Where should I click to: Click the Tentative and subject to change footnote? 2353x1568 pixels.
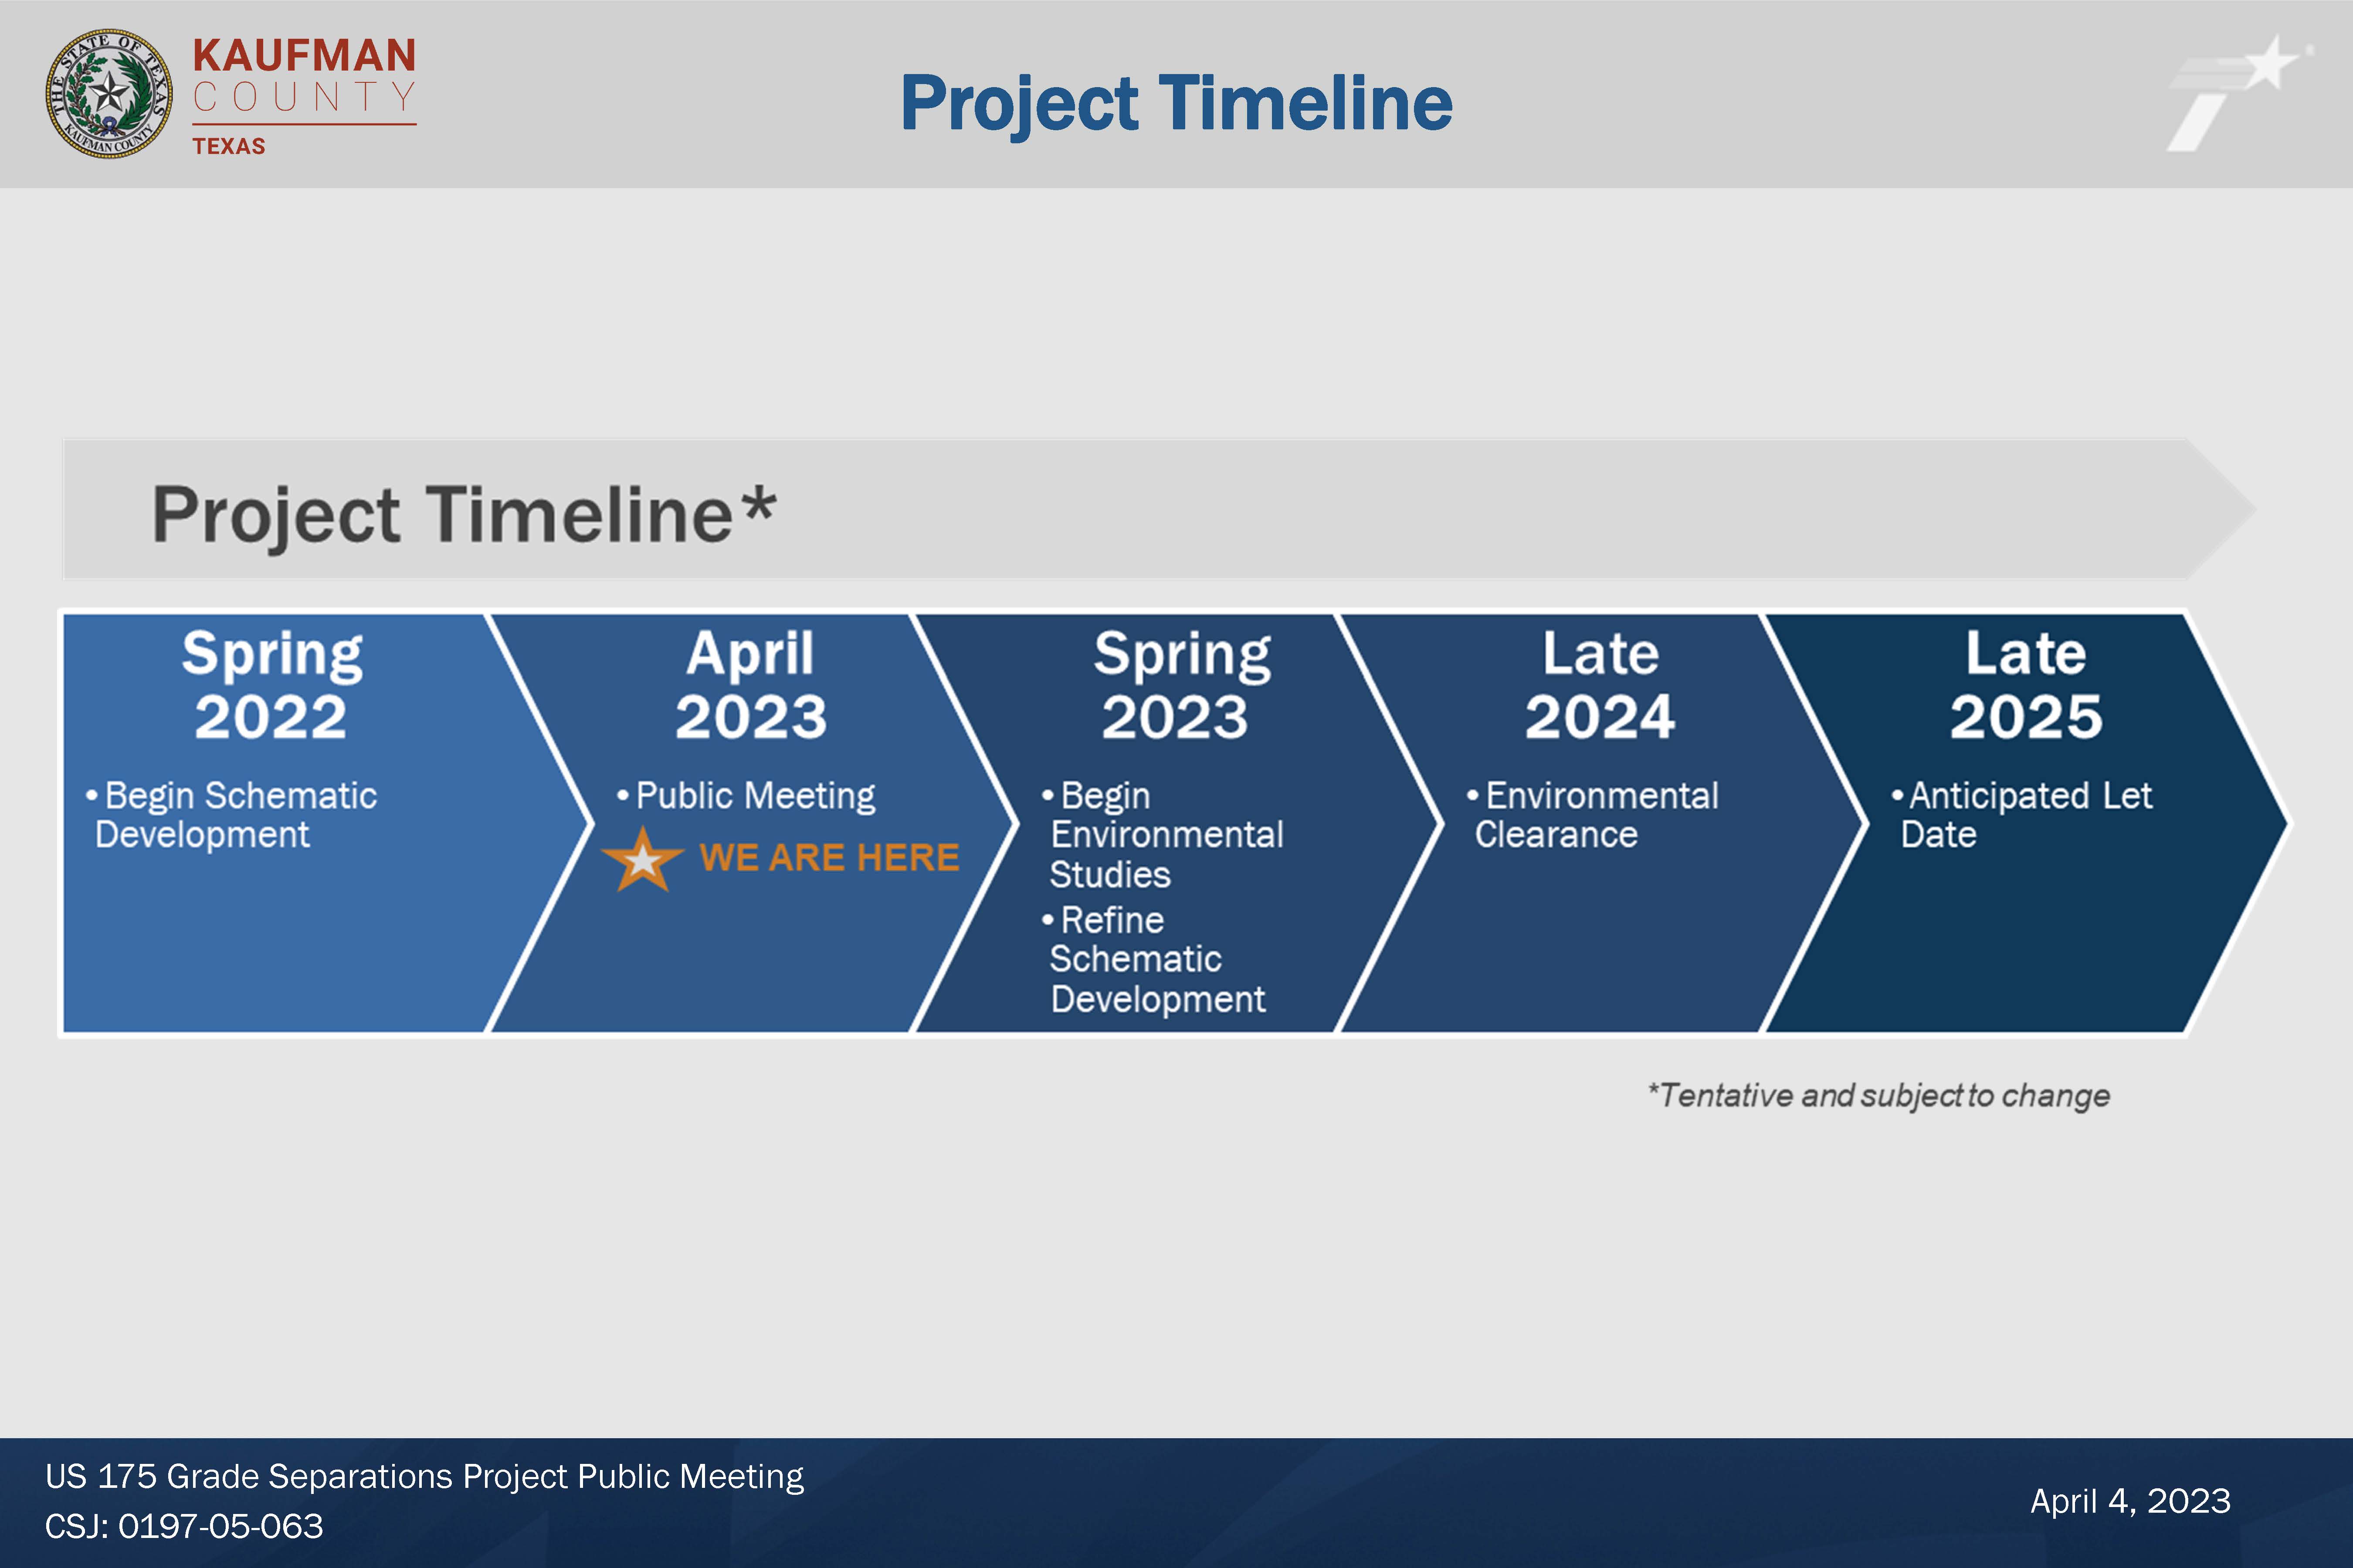point(1879,1096)
